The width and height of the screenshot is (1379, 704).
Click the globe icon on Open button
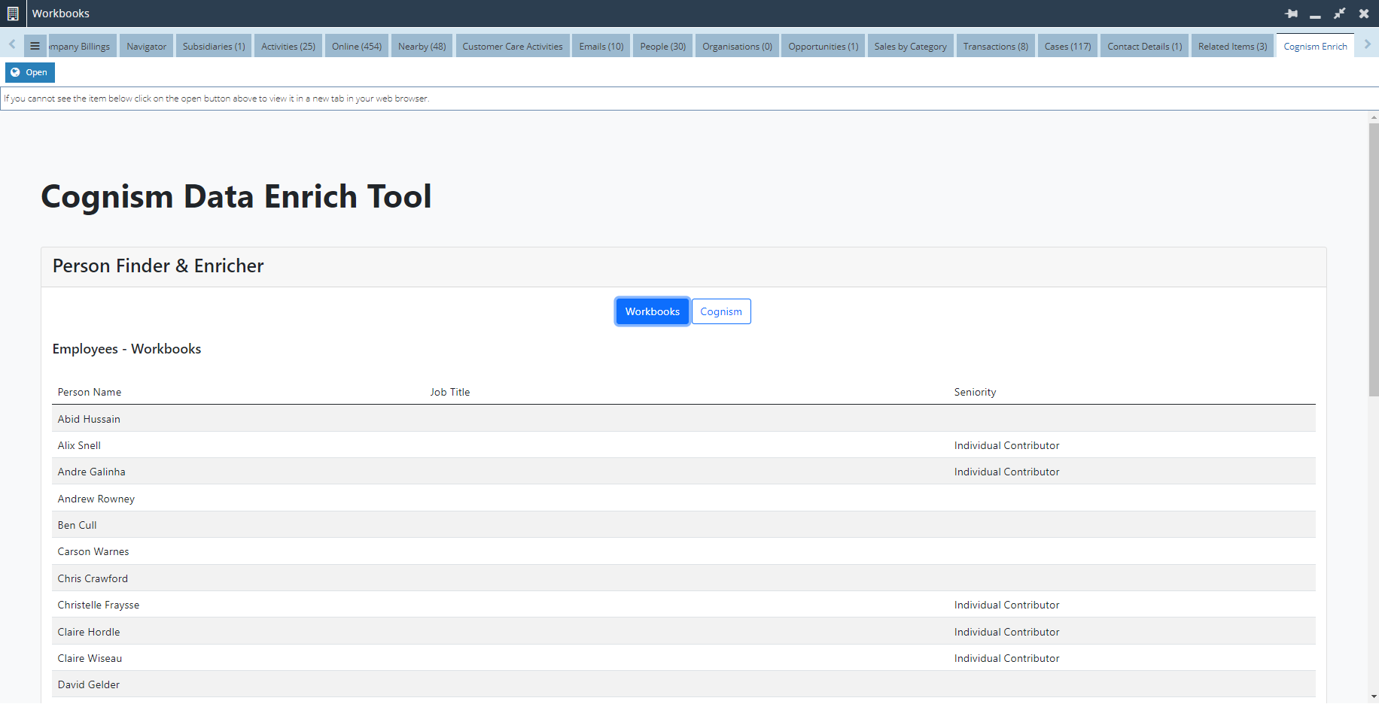click(15, 72)
